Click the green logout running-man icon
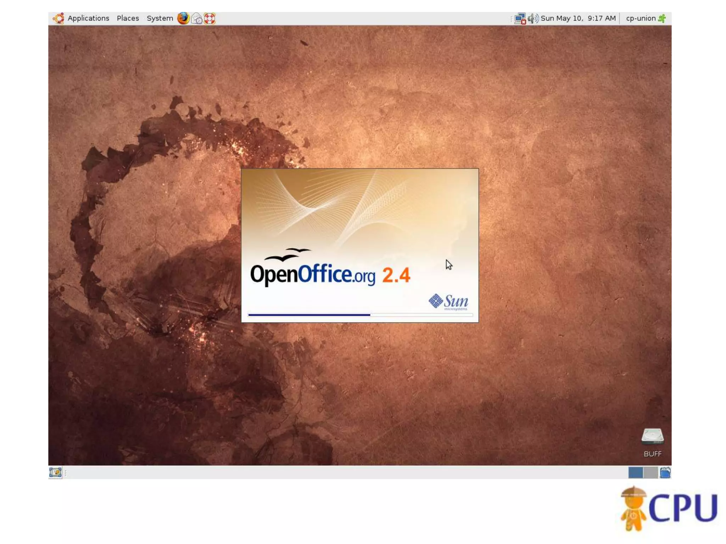 (x=662, y=18)
